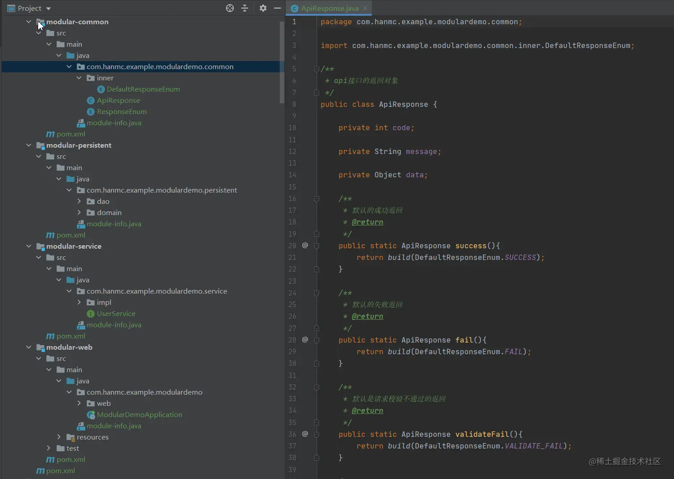The height and width of the screenshot is (479, 674).
Task: Click the ModularDemoApplication class icon
Action: click(x=91, y=415)
